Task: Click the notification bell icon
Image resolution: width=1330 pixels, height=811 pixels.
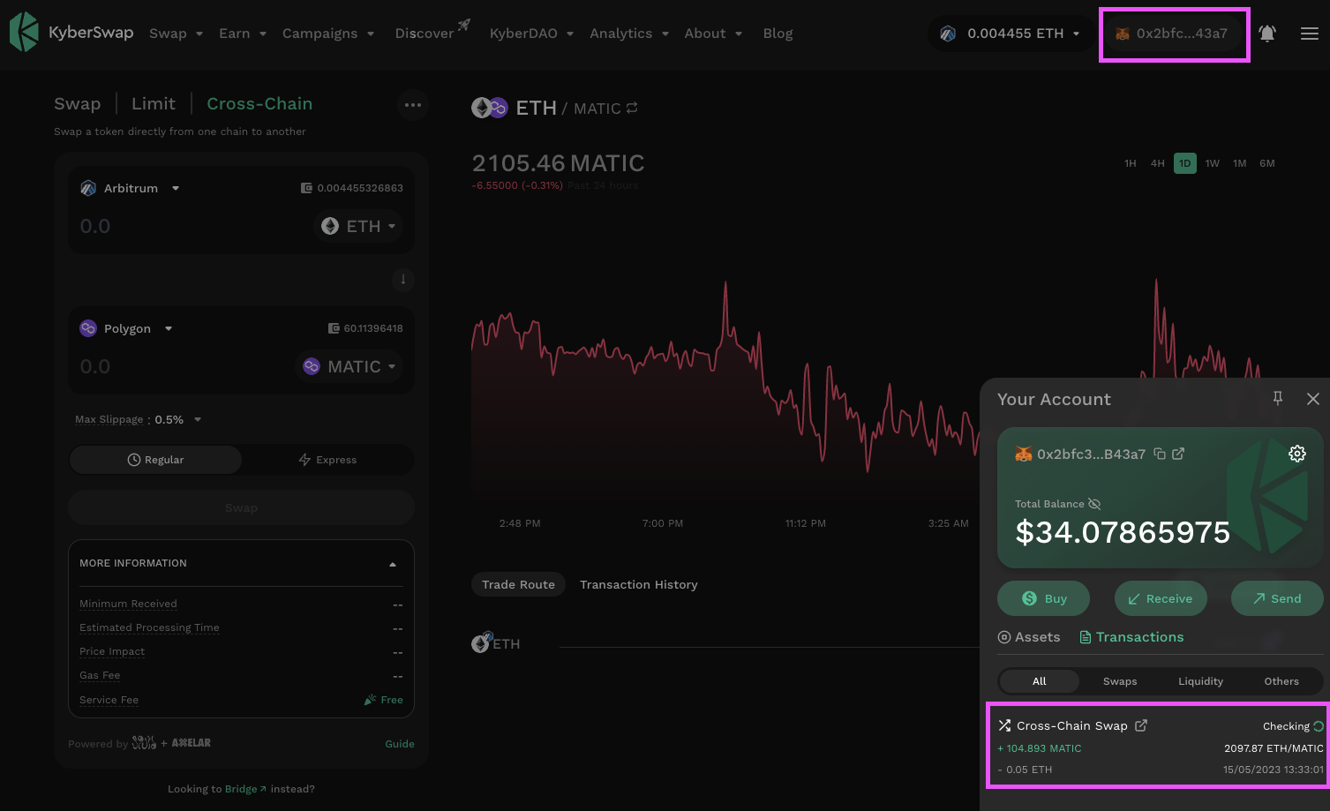Action: (x=1267, y=34)
